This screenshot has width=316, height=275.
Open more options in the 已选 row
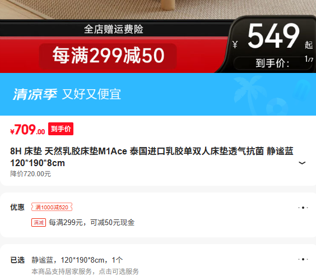(x=303, y=259)
